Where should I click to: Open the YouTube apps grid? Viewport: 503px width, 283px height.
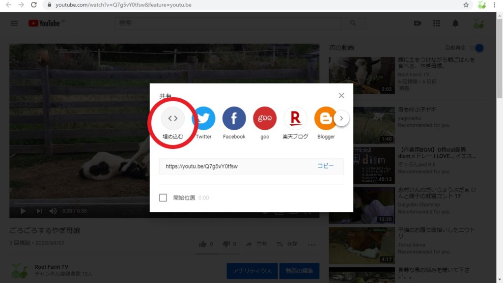pyautogui.click(x=437, y=24)
